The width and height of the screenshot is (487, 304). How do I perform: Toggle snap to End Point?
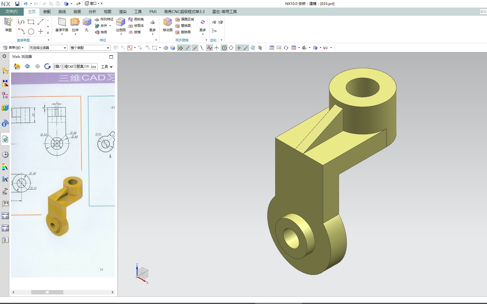click(188, 48)
